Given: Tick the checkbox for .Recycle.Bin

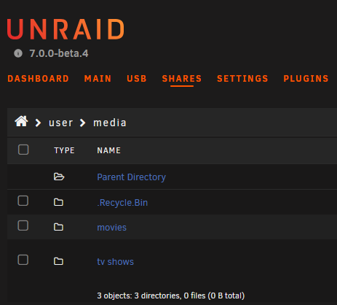Looking at the screenshot, I should pos(23,201).
